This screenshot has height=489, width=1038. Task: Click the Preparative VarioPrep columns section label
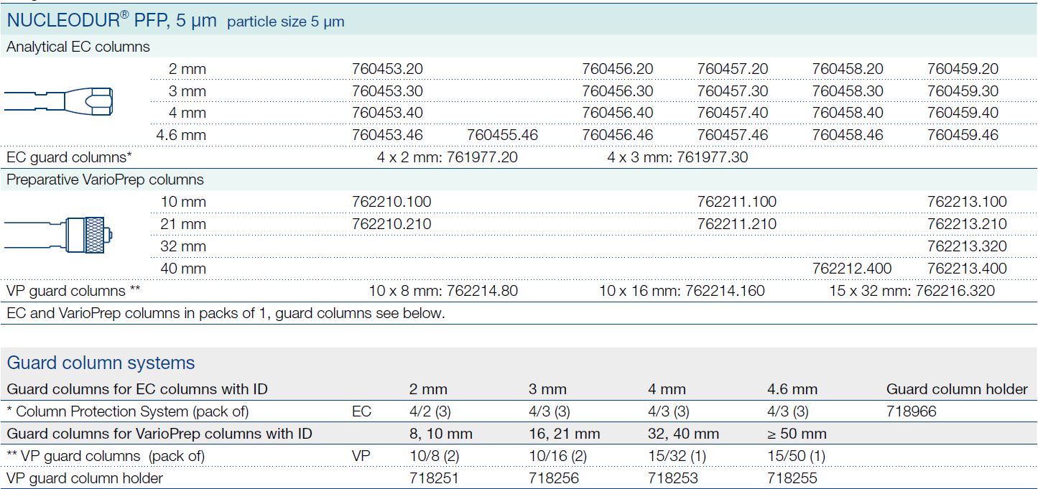[x=105, y=180]
